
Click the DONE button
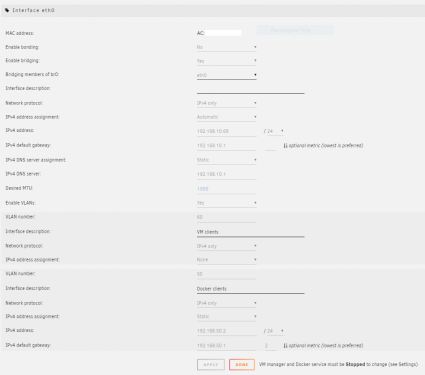point(242,364)
